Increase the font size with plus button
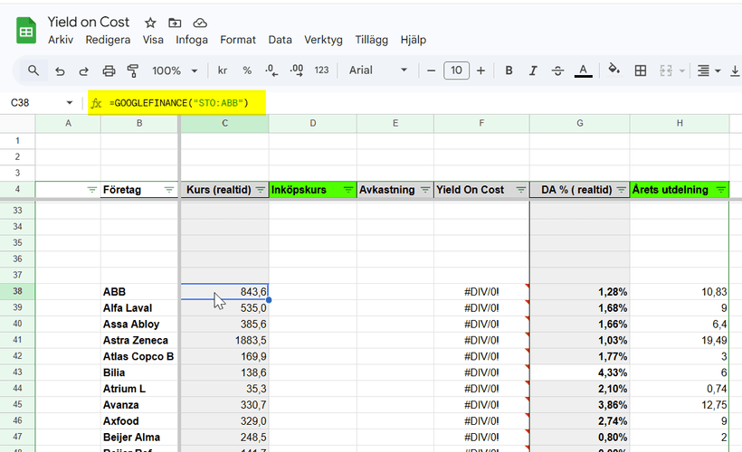742x452 pixels. (480, 71)
